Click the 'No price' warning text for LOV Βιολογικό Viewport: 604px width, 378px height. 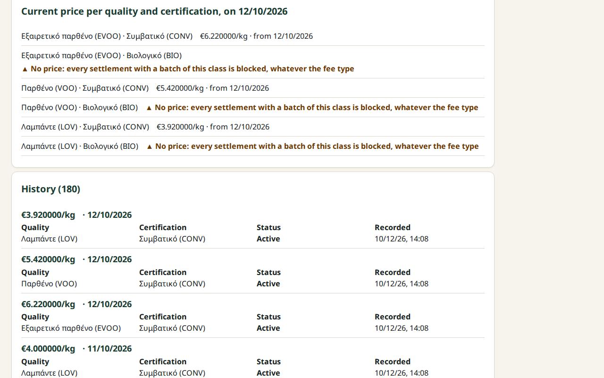317,146
